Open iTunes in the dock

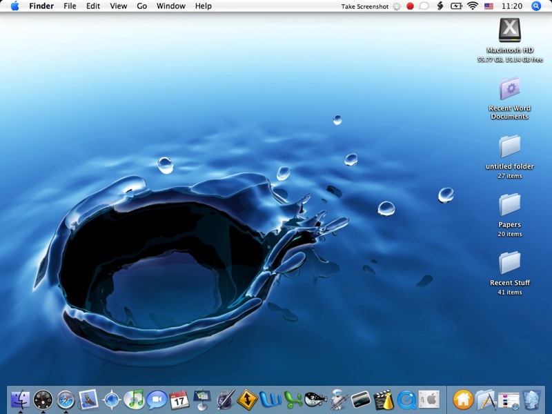[134, 399]
